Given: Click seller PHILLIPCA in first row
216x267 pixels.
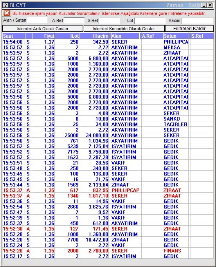Looking at the screenshot, I should 176,42.
